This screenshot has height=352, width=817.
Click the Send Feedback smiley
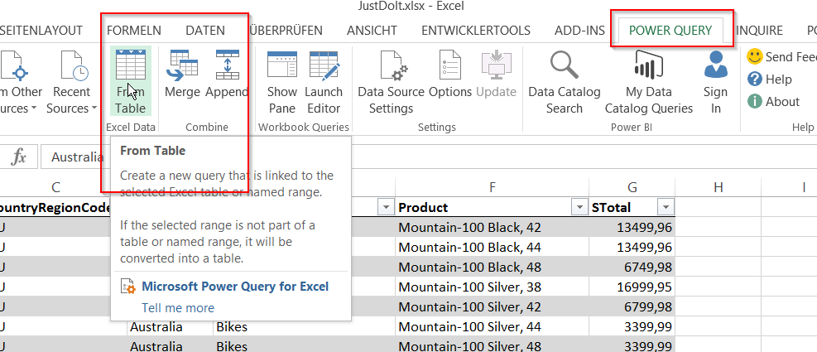[754, 56]
